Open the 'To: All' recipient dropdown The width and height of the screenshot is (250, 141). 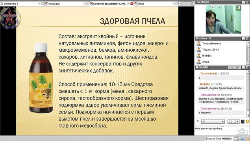(213, 122)
